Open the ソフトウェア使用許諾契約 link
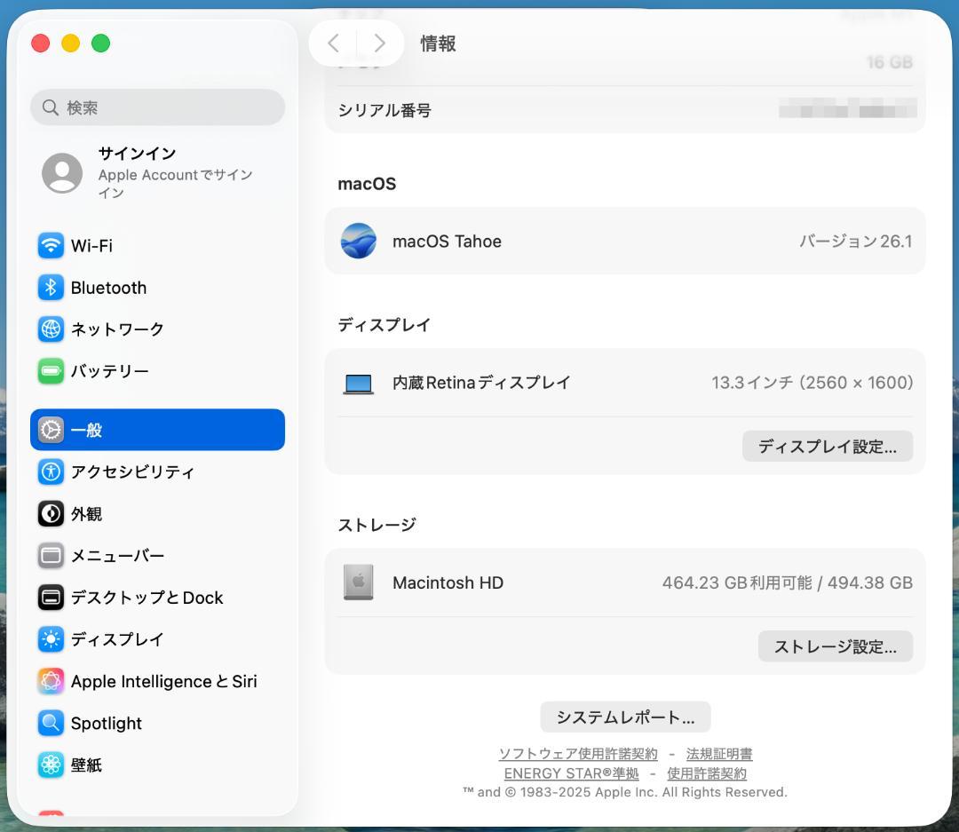Image resolution: width=959 pixels, height=832 pixels. point(577,753)
